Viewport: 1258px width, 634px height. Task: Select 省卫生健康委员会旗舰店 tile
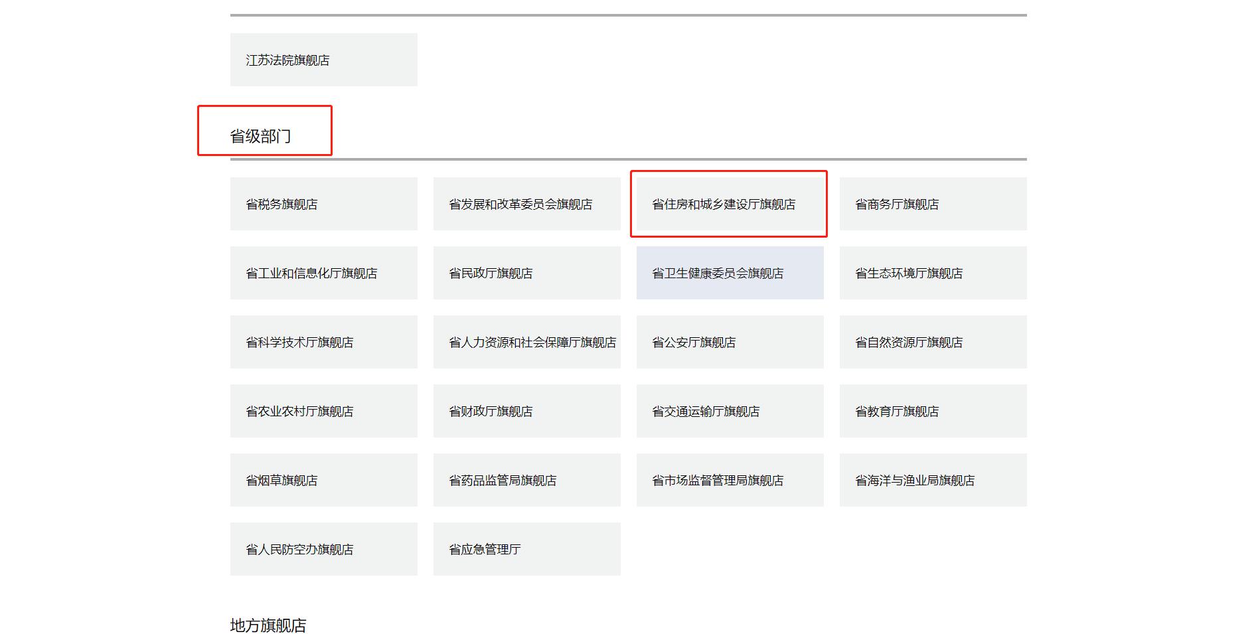(x=730, y=273)
